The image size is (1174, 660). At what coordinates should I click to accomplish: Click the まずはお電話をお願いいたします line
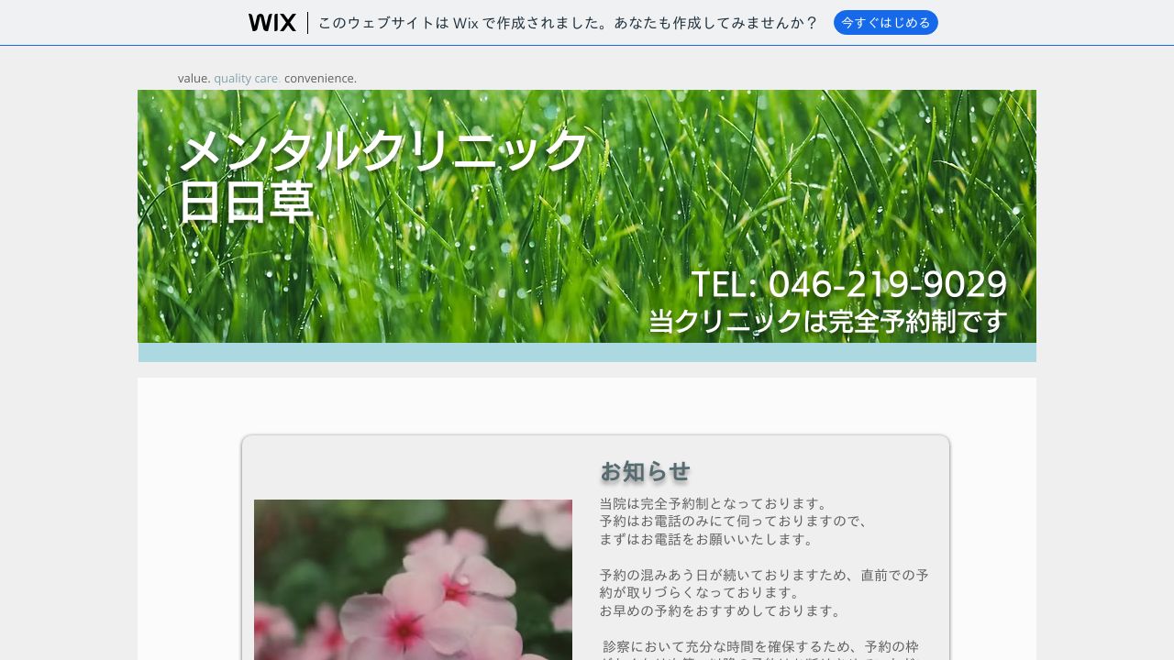click(707, 539)
